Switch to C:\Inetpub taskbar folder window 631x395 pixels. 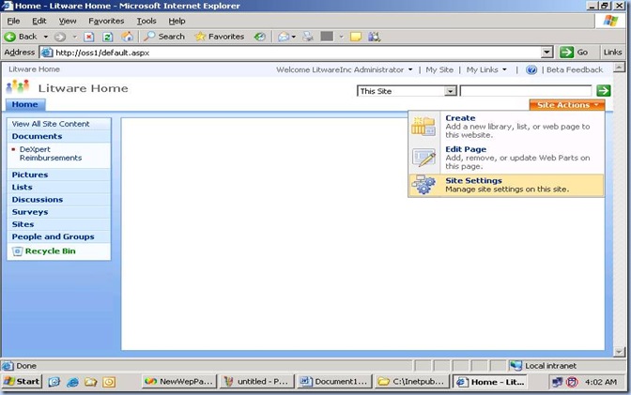click(x=411, y=382)
